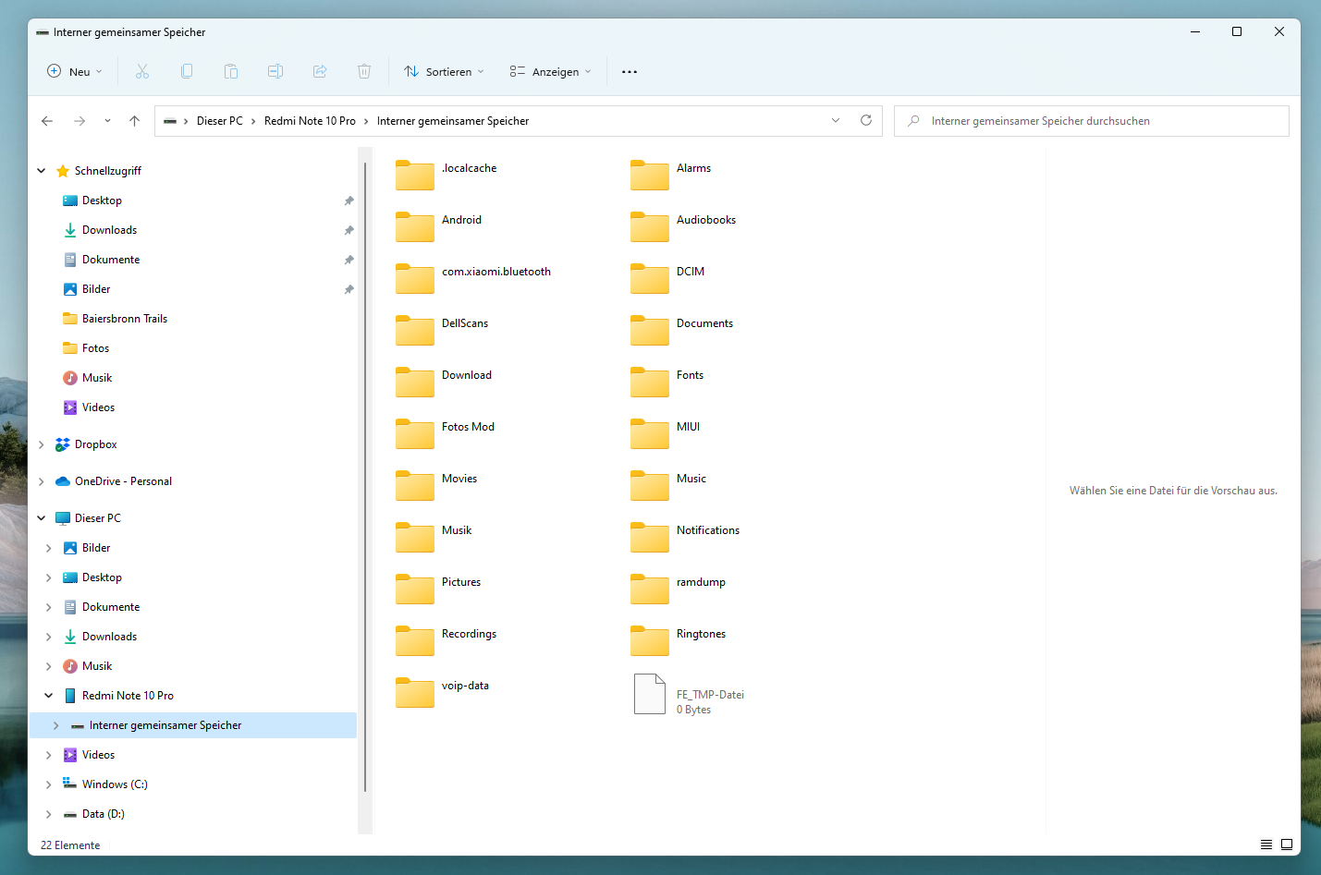
Task: Click the search box for this storage
Action: pos(1092,121)
